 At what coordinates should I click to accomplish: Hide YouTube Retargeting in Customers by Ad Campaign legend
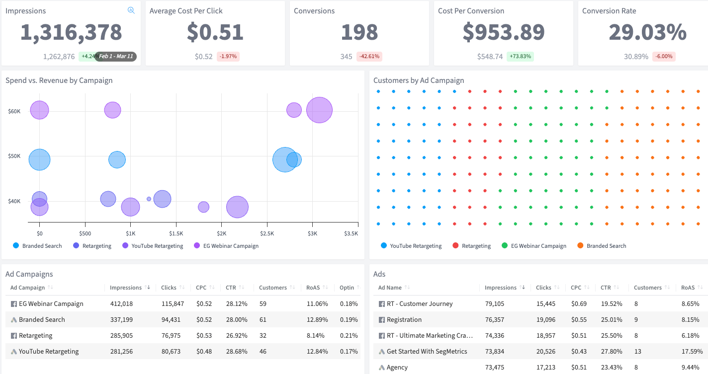point(411,246)
